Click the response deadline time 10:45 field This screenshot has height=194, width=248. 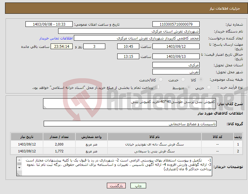(128, 46)
